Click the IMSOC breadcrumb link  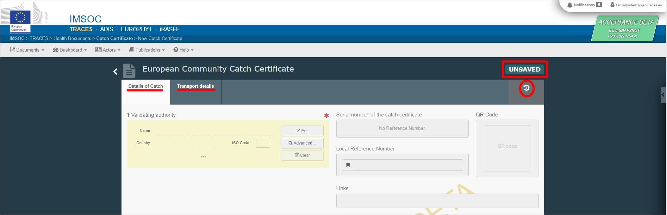point(17,38)
